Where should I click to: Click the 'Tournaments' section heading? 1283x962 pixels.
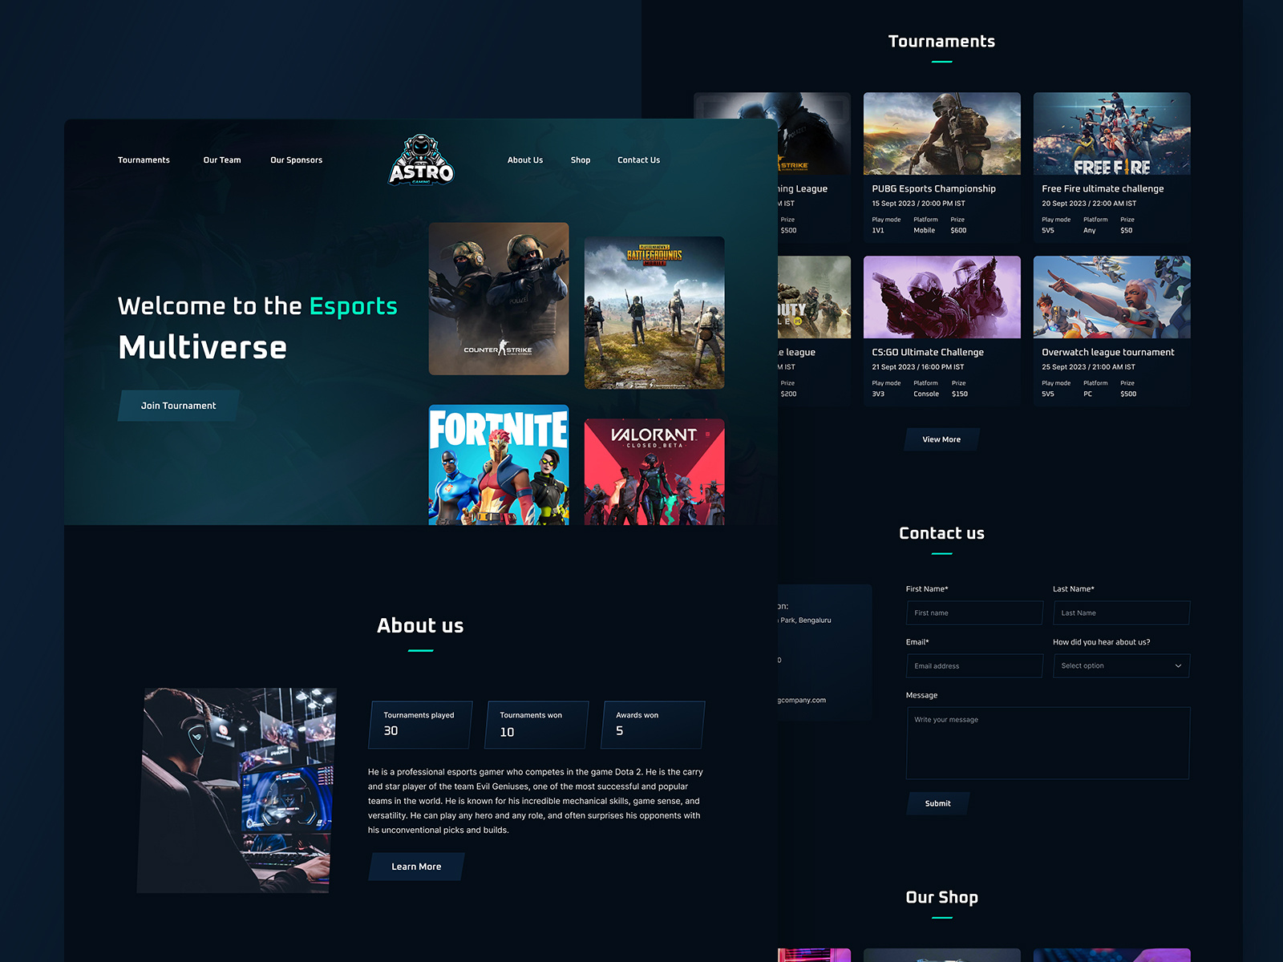point(942,41)
